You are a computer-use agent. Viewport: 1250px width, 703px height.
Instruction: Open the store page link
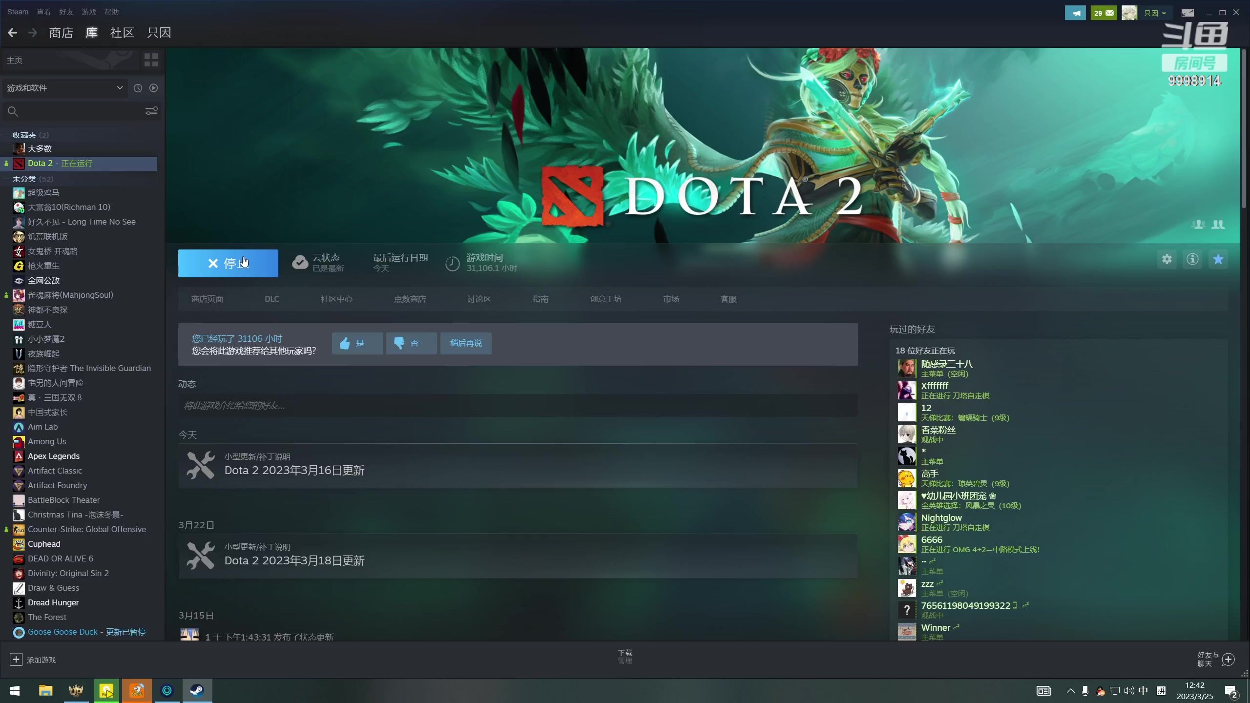pyautogui.click(x=207, y=299)
